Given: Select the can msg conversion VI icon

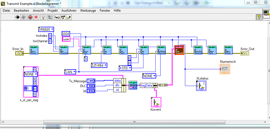Looking at the screenshot, I should (133, 85).
